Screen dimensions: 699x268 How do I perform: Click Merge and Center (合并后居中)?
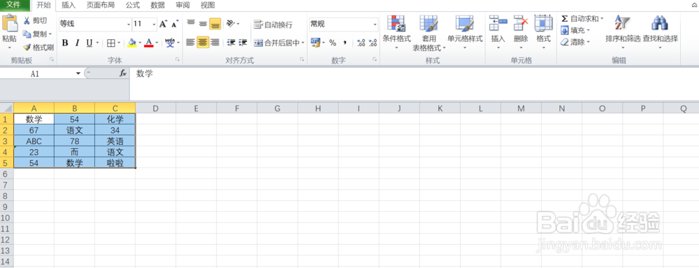point(277,43)
